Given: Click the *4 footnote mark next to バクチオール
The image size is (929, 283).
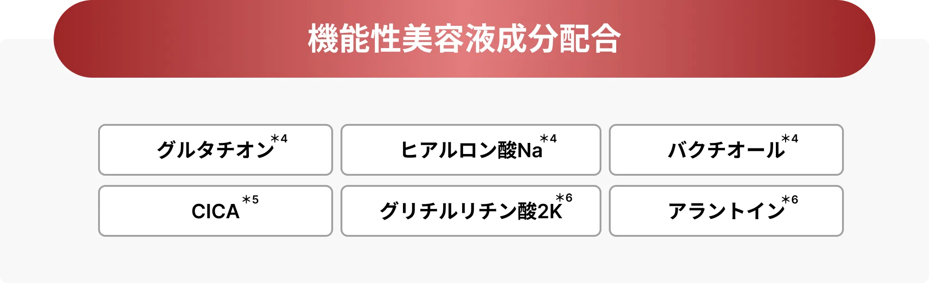Looking at the screenshot, I should click(790, 139).
